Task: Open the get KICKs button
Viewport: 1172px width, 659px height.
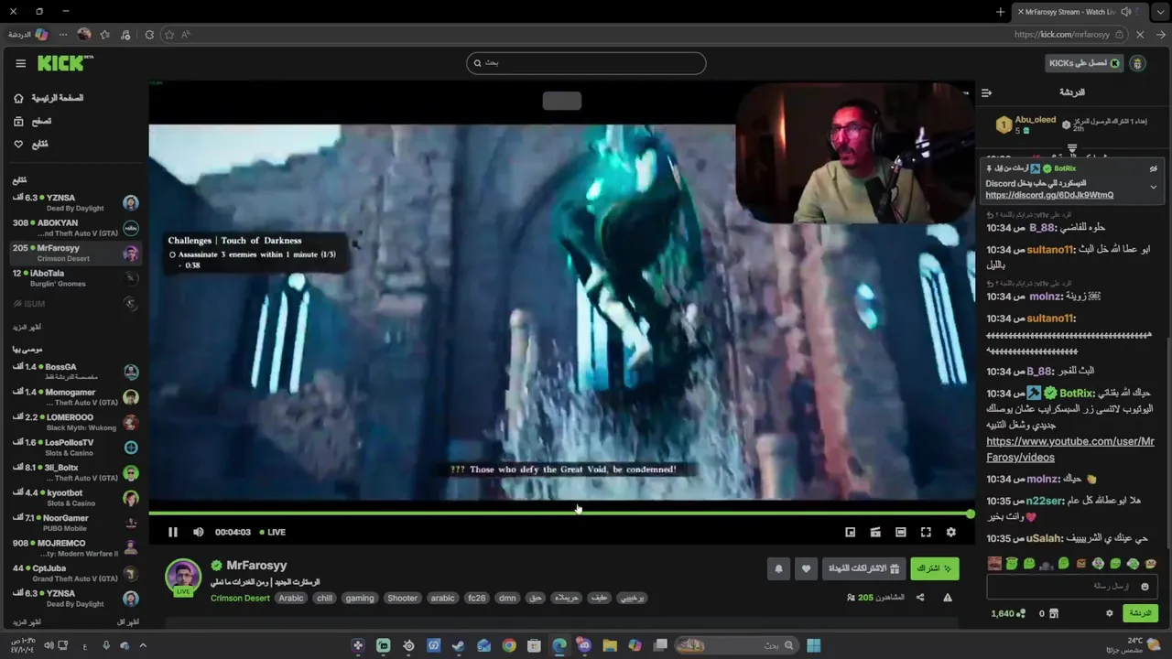Action: click(1084, 63)
